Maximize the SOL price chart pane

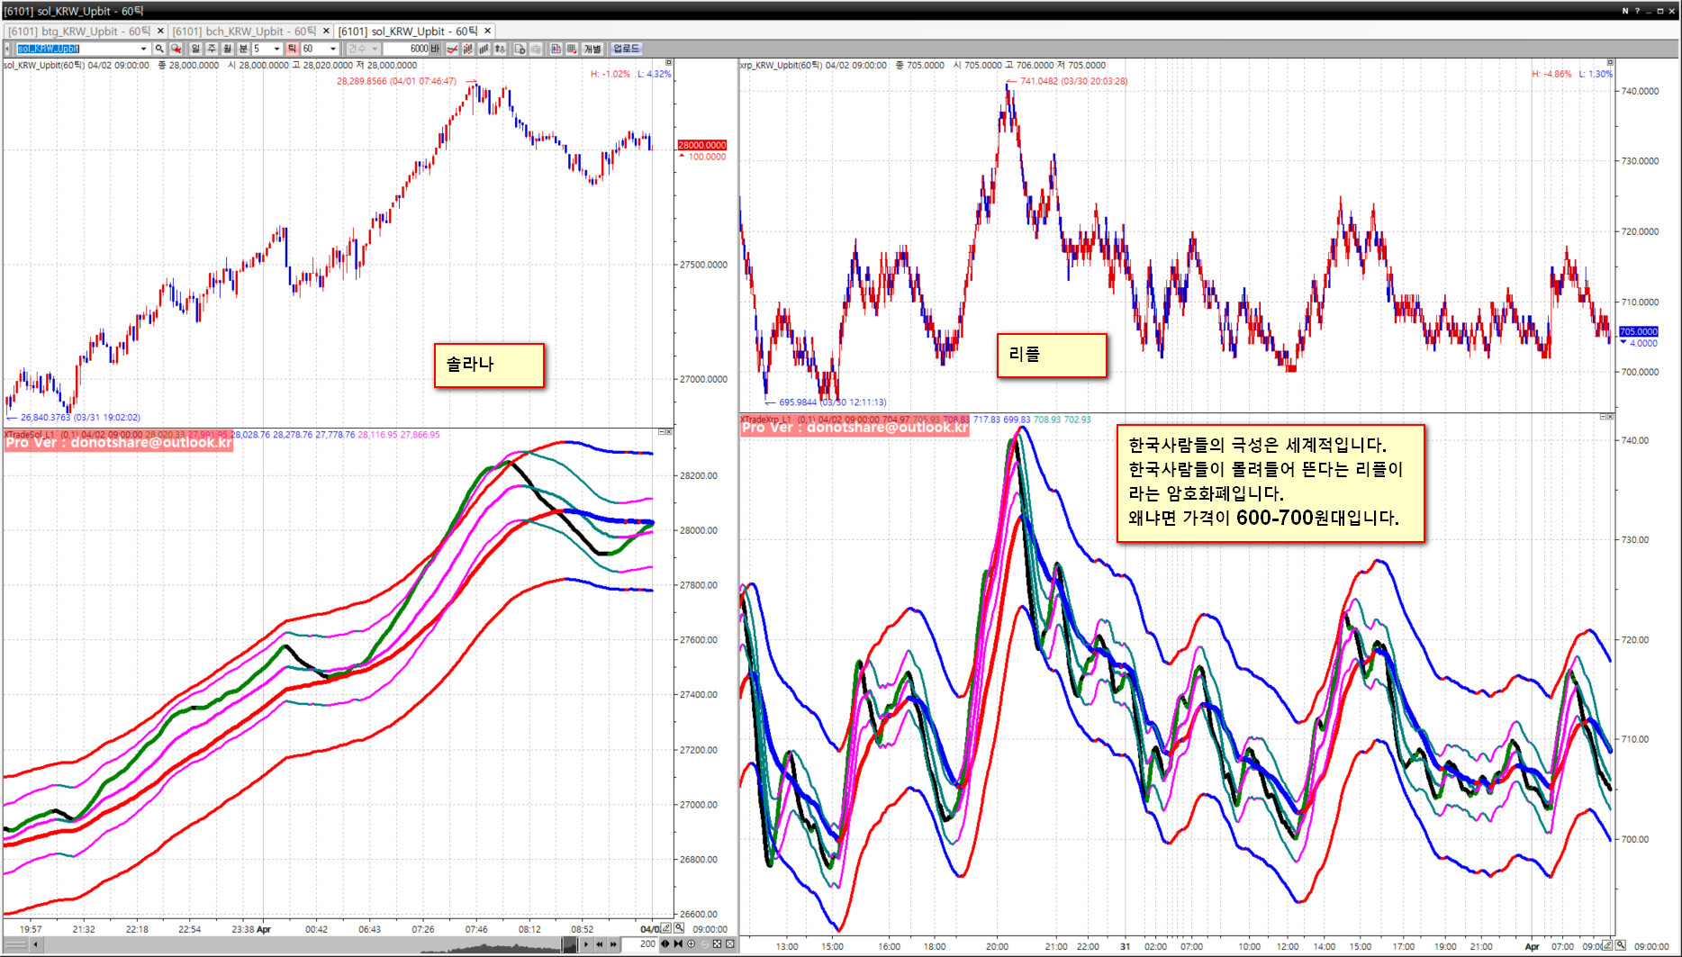pos(669,62)
